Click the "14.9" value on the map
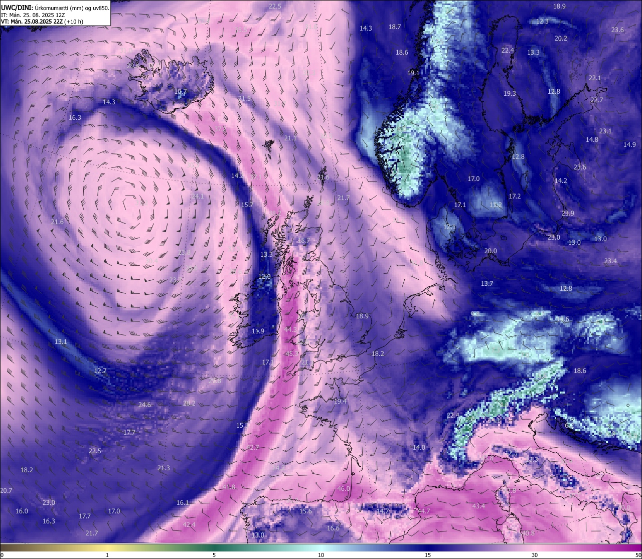Image resolution: width=642 pixels, height=559 pixels. click(x=629, y=144)
